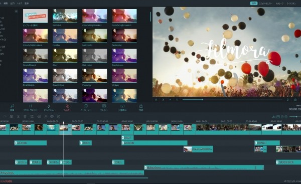Click the zoom-out minus icon on timeline
This screenshot has width=301, height=184.
282,117
